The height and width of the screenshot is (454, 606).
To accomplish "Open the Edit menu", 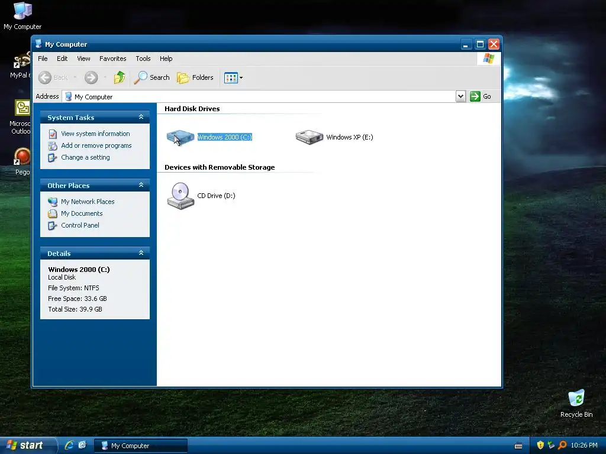I will click(x=62, y=59).
